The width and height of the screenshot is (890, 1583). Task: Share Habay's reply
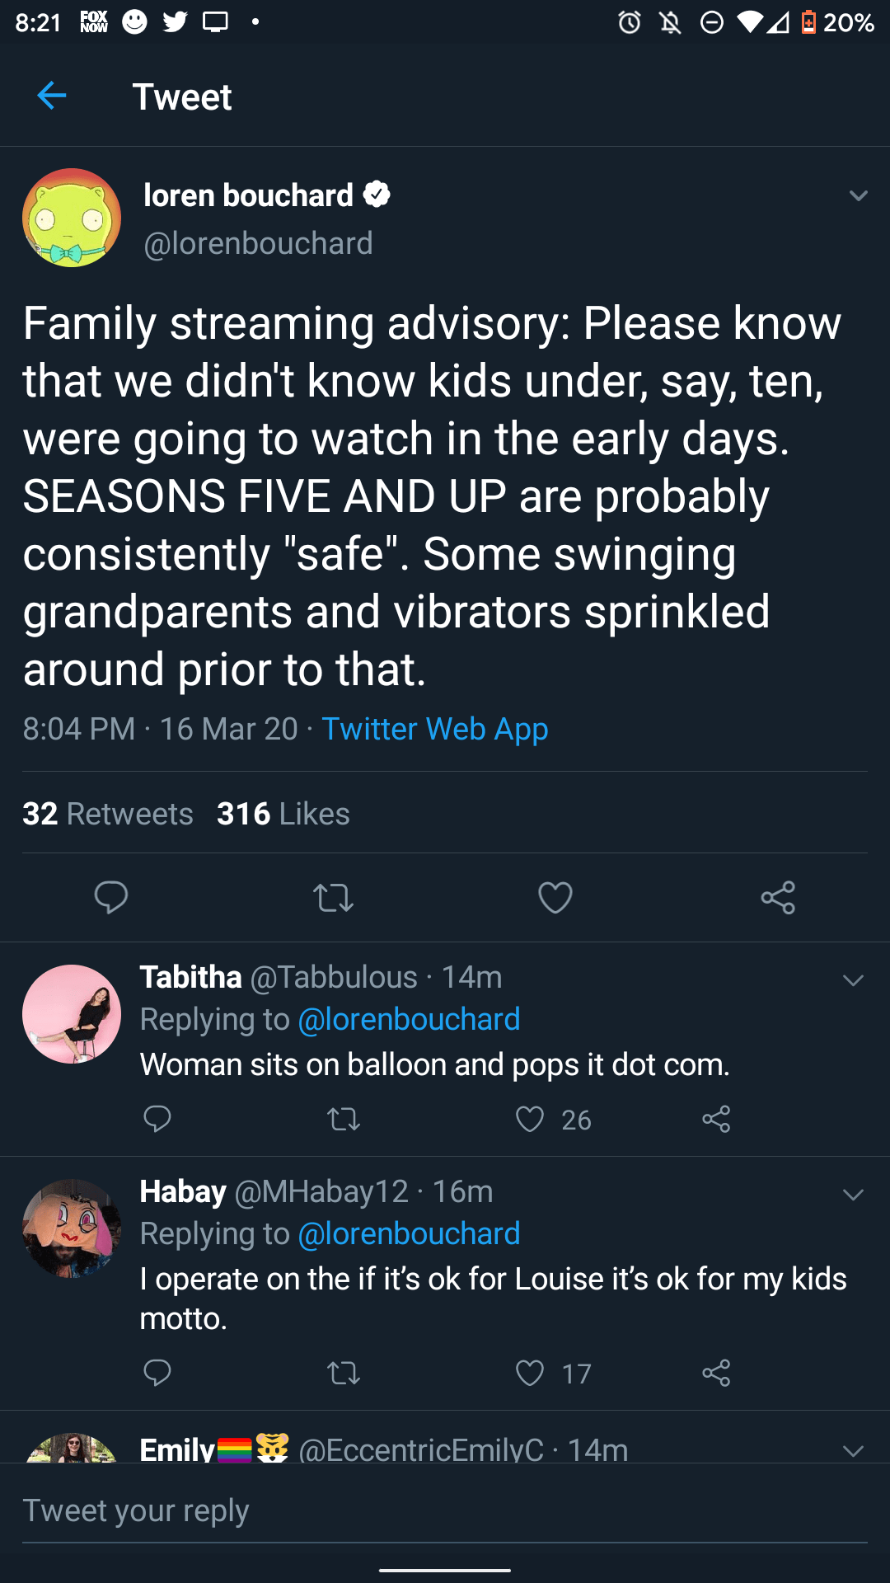tap(716, 1373)
